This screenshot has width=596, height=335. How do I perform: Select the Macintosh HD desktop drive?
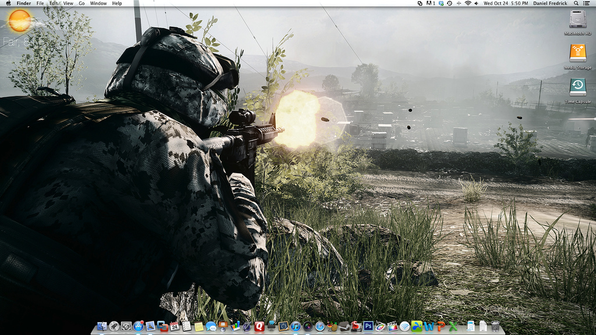(578, 19)
